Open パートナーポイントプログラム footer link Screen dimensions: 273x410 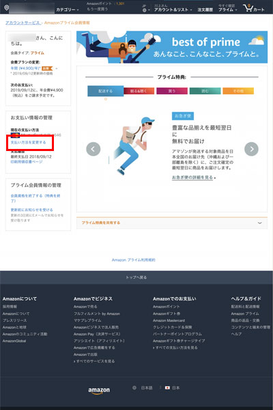click(x=177, y=334)
